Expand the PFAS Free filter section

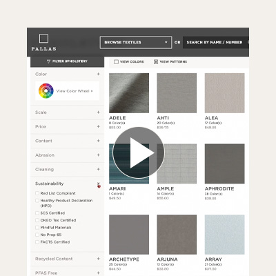[x=98, y=273]
